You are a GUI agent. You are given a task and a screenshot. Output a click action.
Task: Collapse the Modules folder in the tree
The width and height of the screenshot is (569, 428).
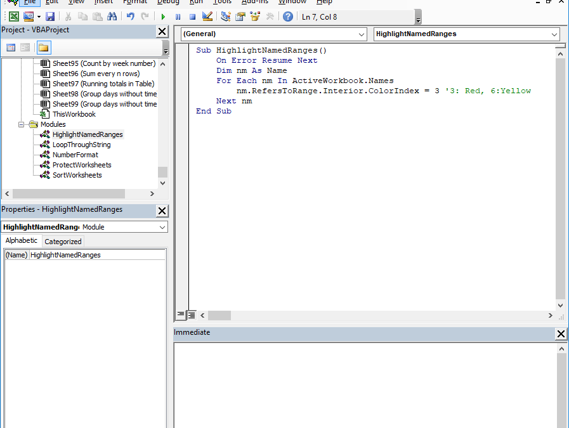coord(21,124)
